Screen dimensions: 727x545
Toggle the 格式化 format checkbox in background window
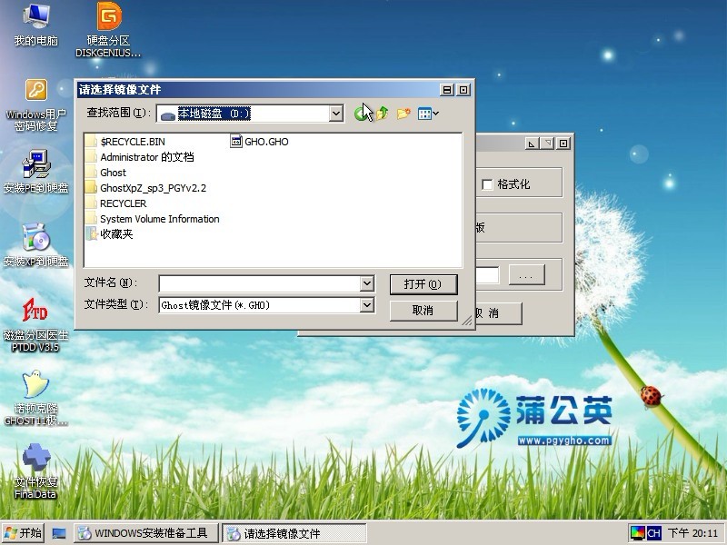[x=487, y=184]
